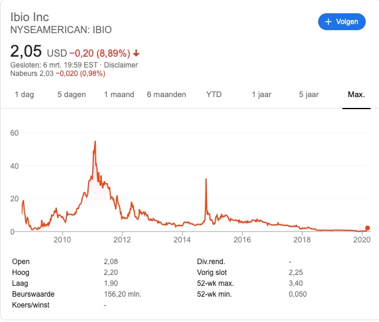Show the 1 maand chart
Image resolution: width=379 pixels, height=322 pixels.
(x=119, y=95)
